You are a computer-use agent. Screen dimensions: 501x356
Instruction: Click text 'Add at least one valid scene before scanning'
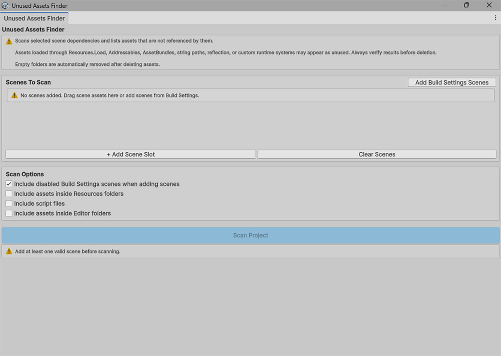(68, 251)
